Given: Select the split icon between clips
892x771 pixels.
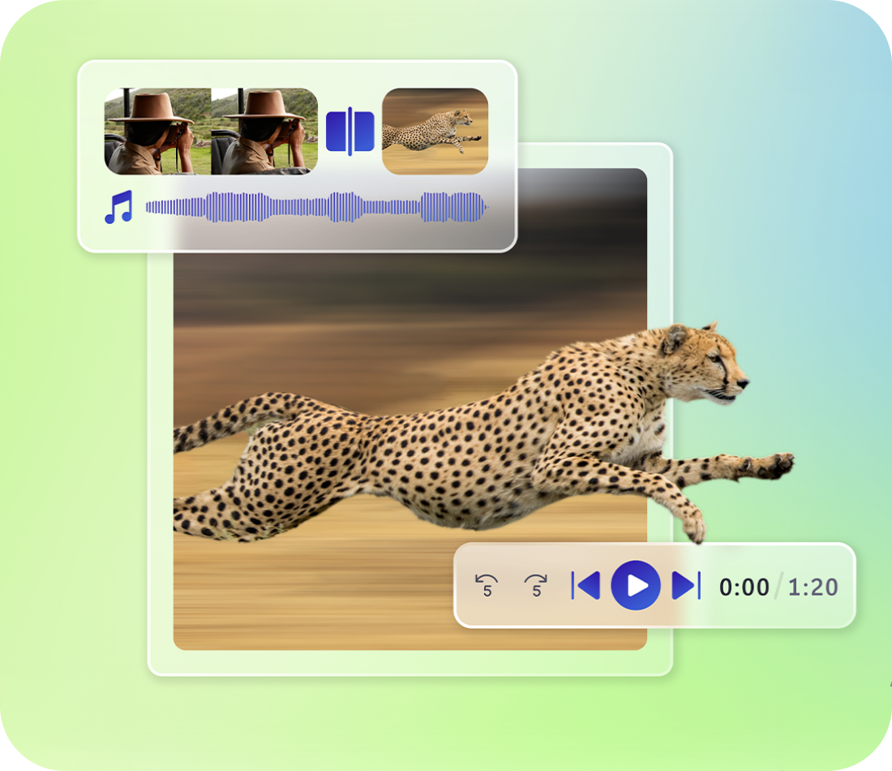Looking at the screenshot, I should tap(350, 131).
